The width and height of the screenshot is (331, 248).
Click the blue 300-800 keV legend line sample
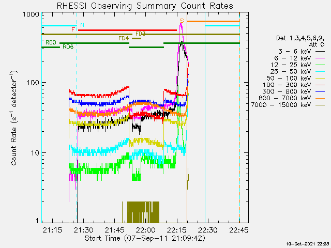pos(320,92)
